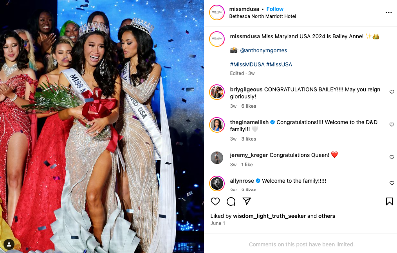Open the #MissUSA hashtag
The width and height of the screenshot is (397, 253).
click(279, 64)
